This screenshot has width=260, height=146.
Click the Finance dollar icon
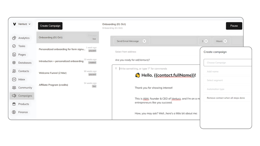14,112
